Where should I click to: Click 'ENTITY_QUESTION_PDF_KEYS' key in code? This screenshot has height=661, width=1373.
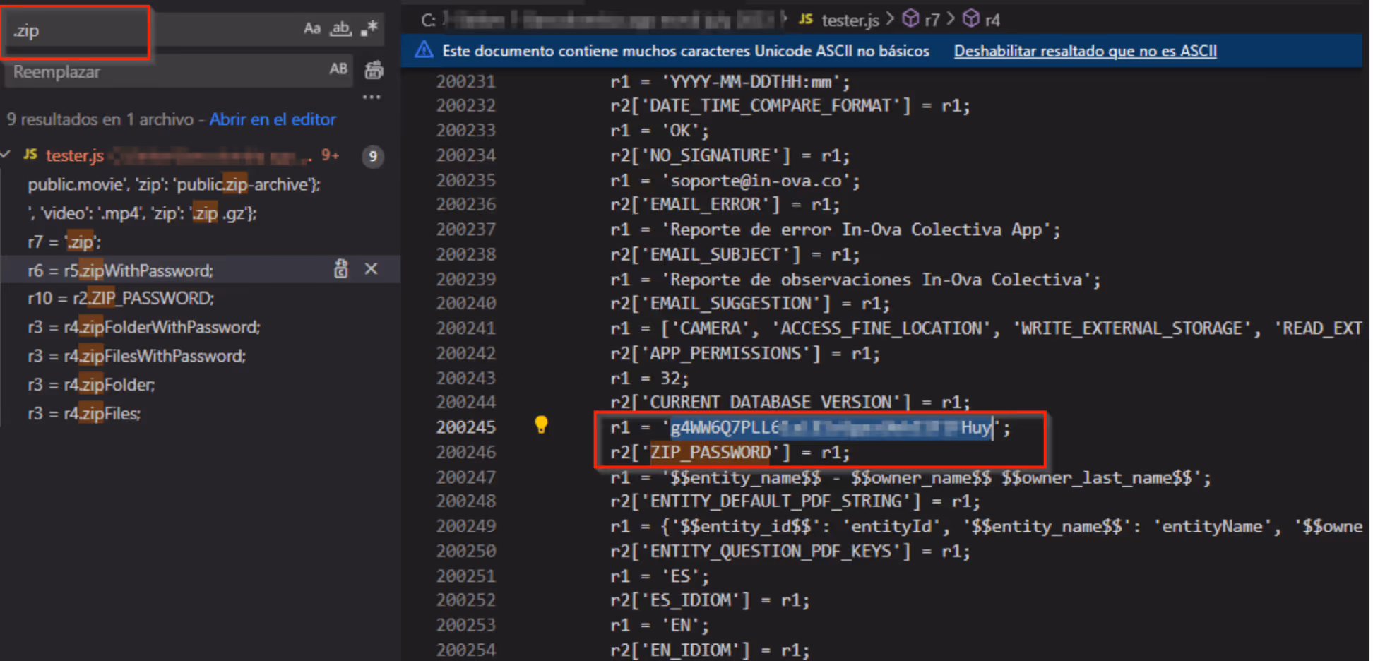771,551
